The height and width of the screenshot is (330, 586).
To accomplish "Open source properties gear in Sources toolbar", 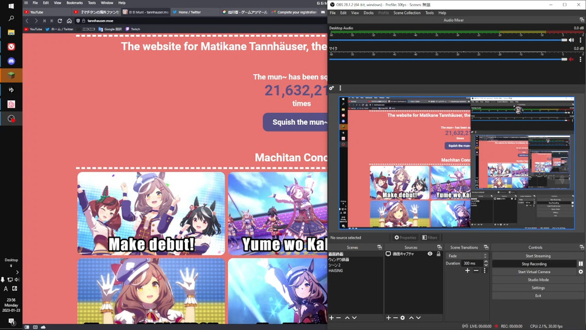I will tap(402, 318).
